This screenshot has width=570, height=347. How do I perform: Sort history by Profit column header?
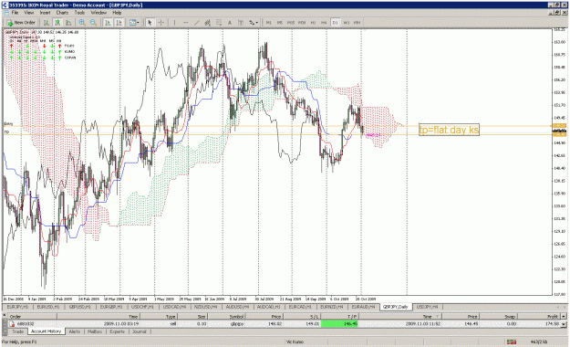pos(539,317)
